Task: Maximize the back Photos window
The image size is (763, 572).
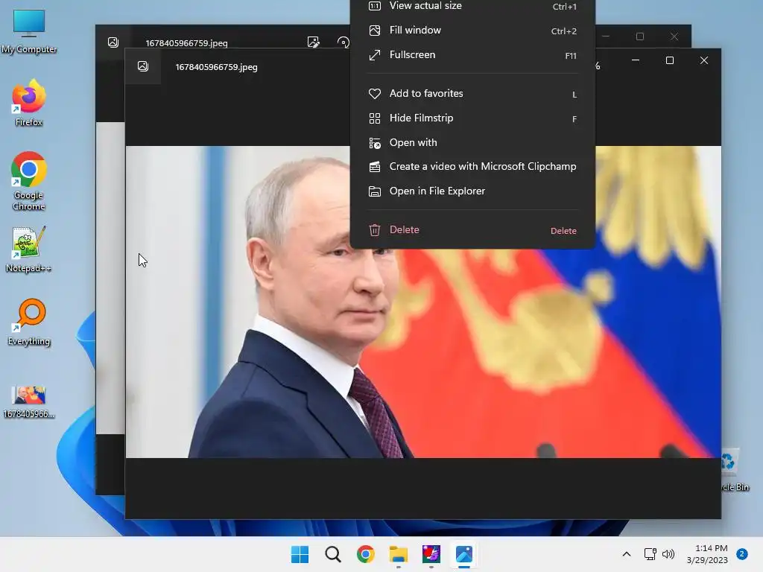Action: [x=640, y=36]
